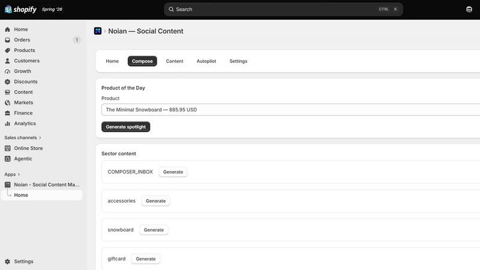The image size is (480, 270).
Task: Click the Product of the Day heading
Action: click(x=123, y=88)
